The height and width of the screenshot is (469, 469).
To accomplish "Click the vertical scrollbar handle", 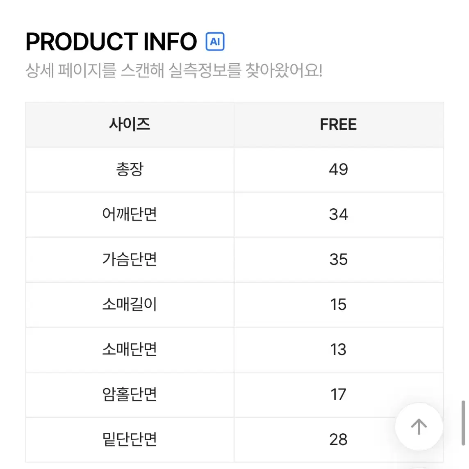I will pyautogui.click(x=463, y=423).
